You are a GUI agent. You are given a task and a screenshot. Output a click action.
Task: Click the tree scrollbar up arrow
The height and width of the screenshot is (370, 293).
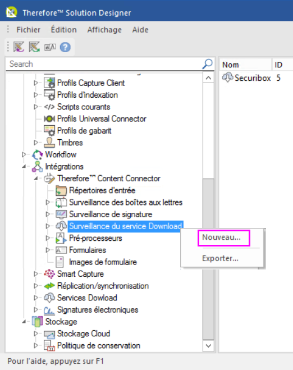tap(208, 78)
